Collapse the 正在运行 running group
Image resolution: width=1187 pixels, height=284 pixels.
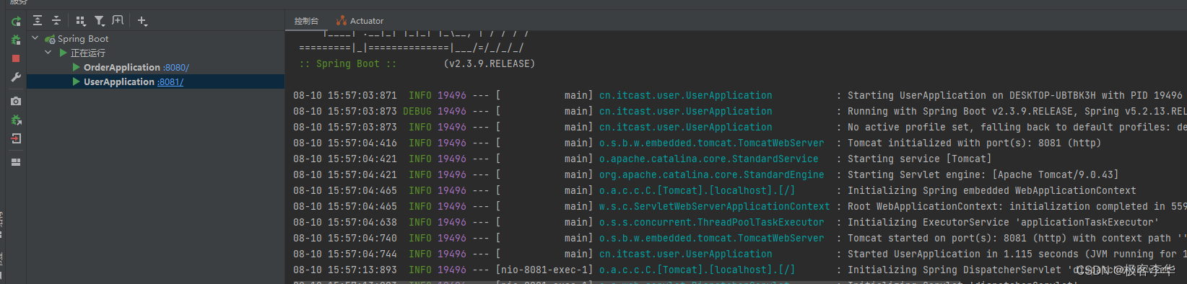click(x=48, y=53)
